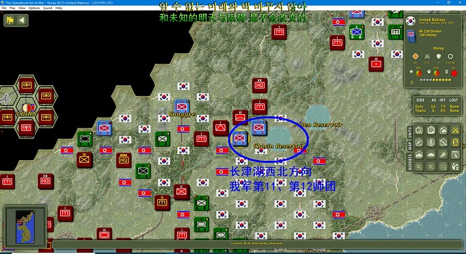Click the white circle icon in unit panel

tap(450, 56)
